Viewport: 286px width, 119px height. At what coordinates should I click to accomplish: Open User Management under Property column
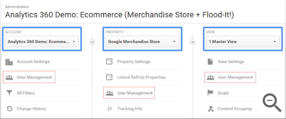click(x=135, y=93)
